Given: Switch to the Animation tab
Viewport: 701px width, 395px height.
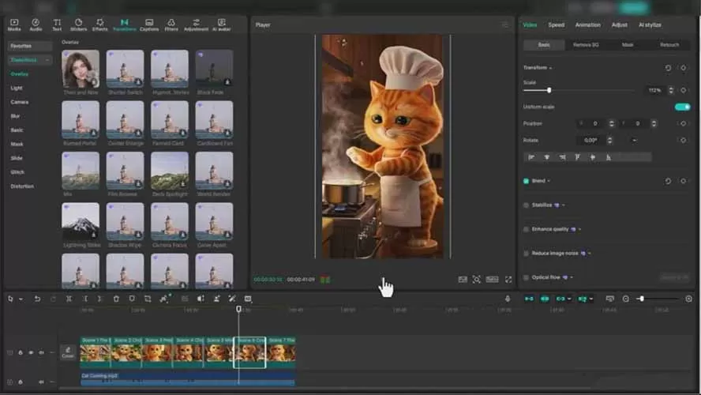Looking at the screenshot, I should [587, 24].
